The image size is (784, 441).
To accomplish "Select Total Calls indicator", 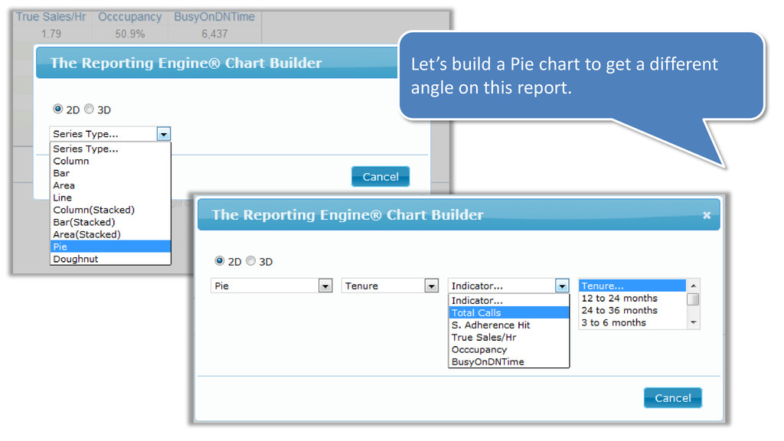I will (509, 313).
